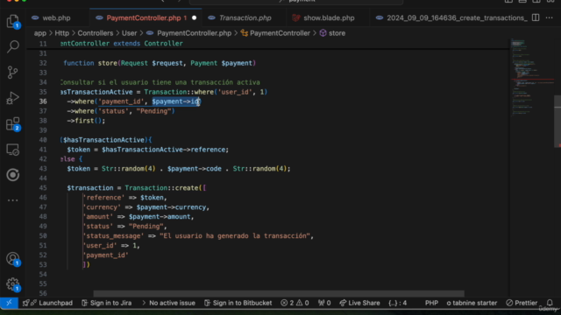Open the Run and Debug view
Viewport: 561px width, 315px height.
tap(13, 98)
